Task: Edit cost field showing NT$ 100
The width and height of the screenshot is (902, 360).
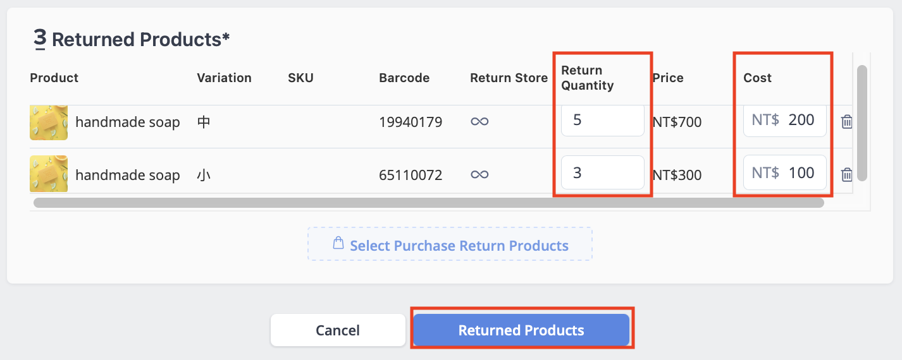Action: pyautogui.click(x=785, y=172)
